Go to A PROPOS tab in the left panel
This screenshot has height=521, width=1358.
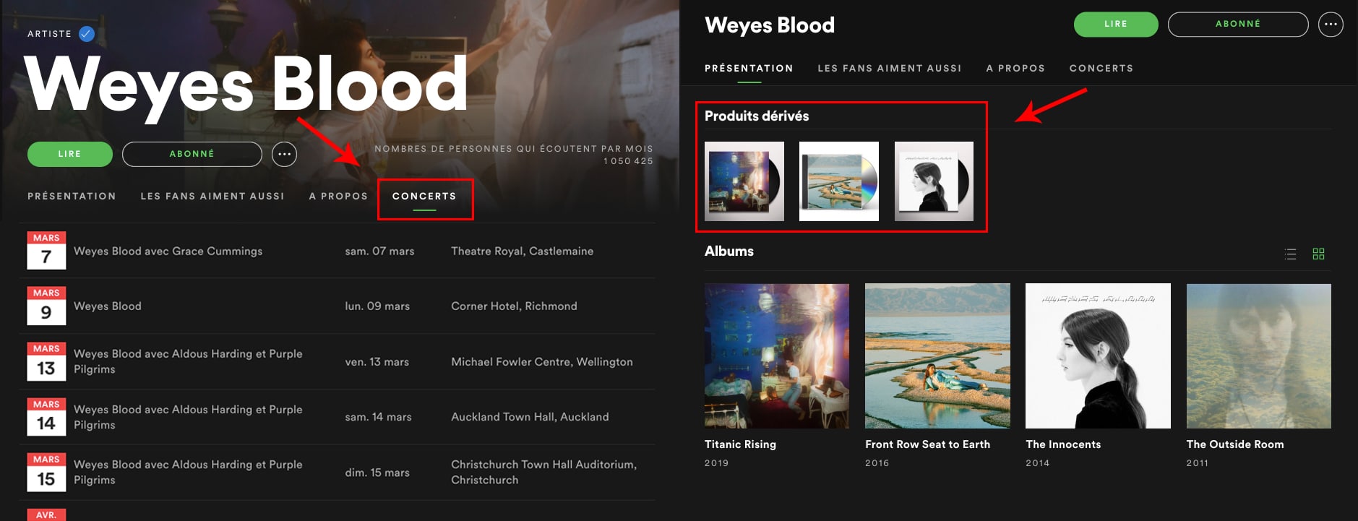point(338,197)
